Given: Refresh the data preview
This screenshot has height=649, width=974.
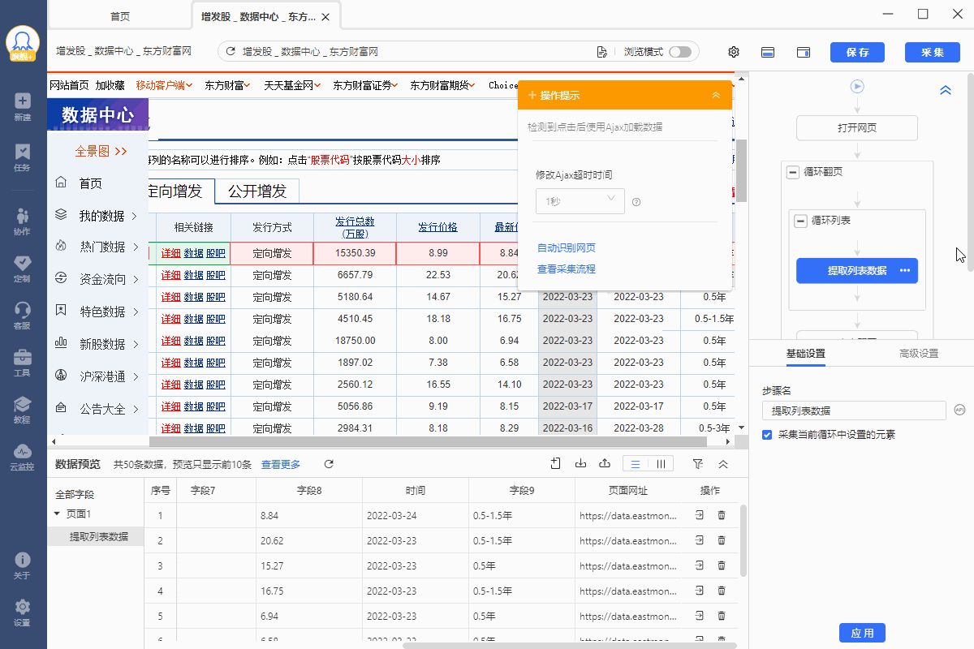Looking at the screenshot, I should 329,464.
